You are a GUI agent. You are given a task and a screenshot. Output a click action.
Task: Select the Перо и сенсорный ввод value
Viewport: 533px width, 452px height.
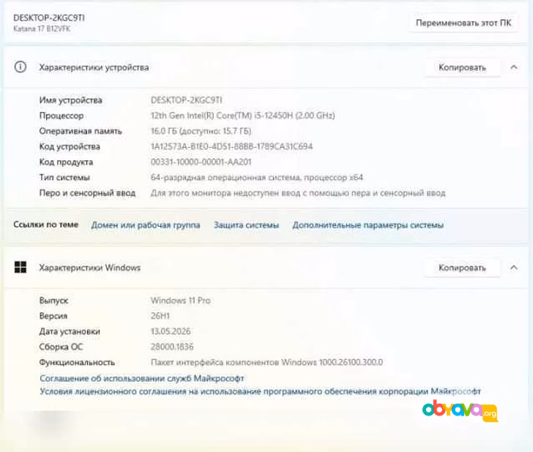(298, 193)
